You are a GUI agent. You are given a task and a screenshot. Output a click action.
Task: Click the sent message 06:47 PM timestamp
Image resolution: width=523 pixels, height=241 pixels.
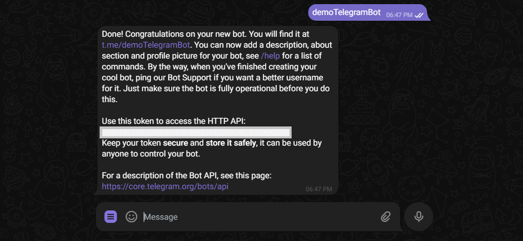click(400, 15)
